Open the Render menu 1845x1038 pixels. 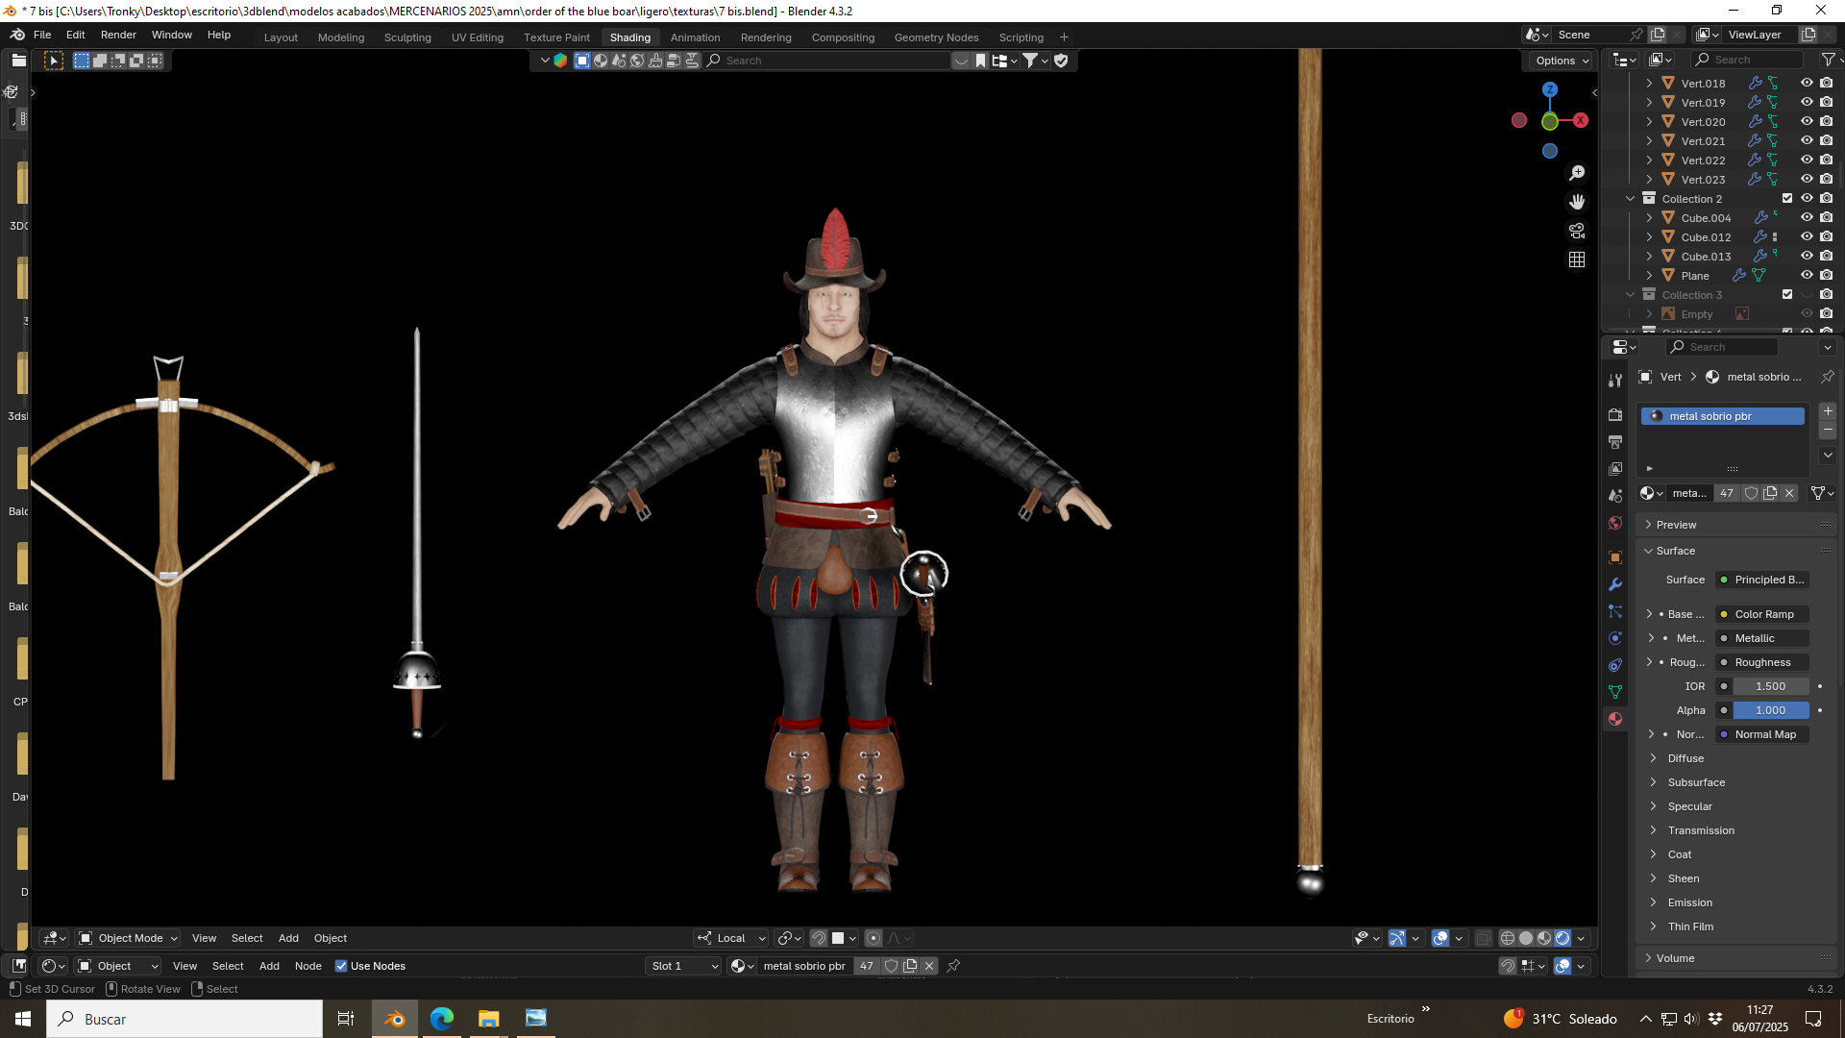[x=118, y=35]
